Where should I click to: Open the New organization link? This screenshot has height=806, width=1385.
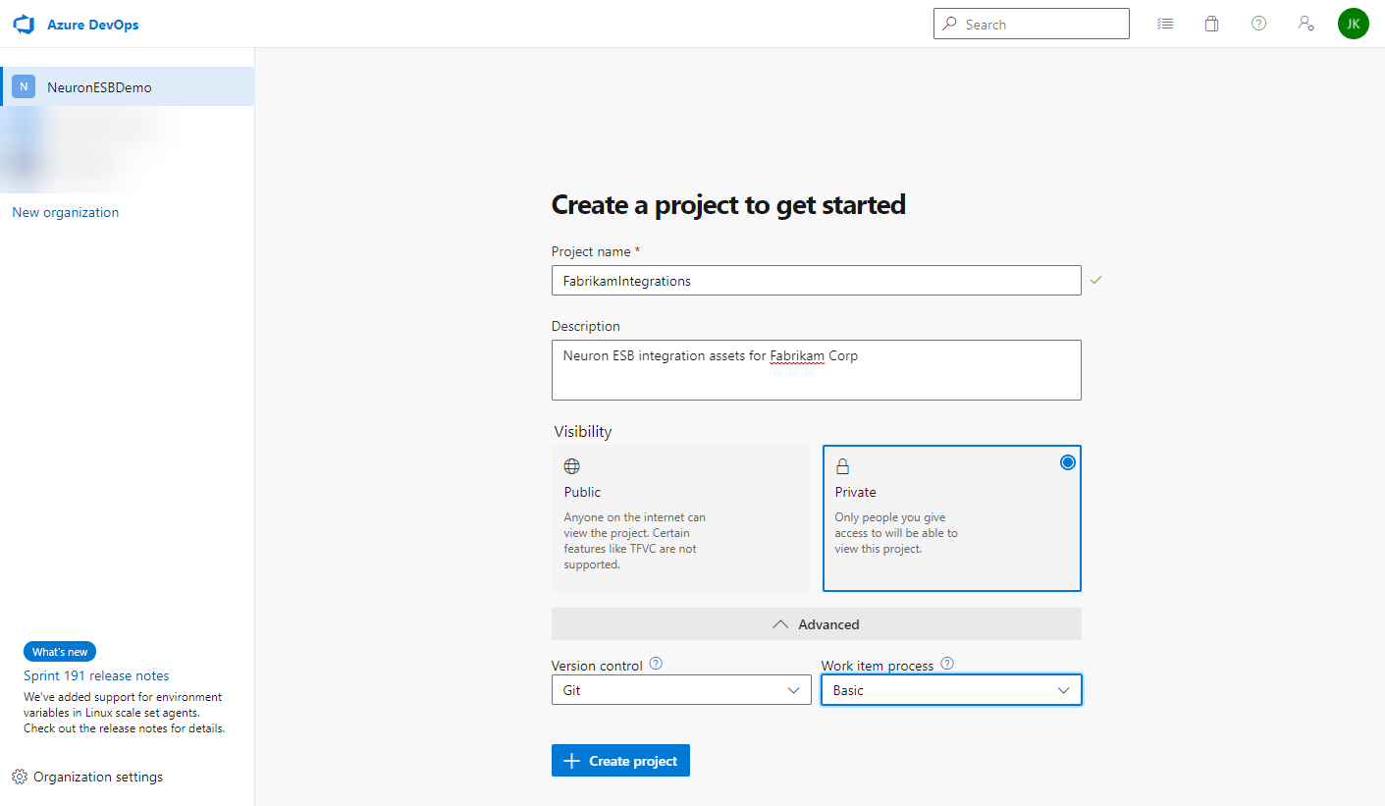(66, 212)
